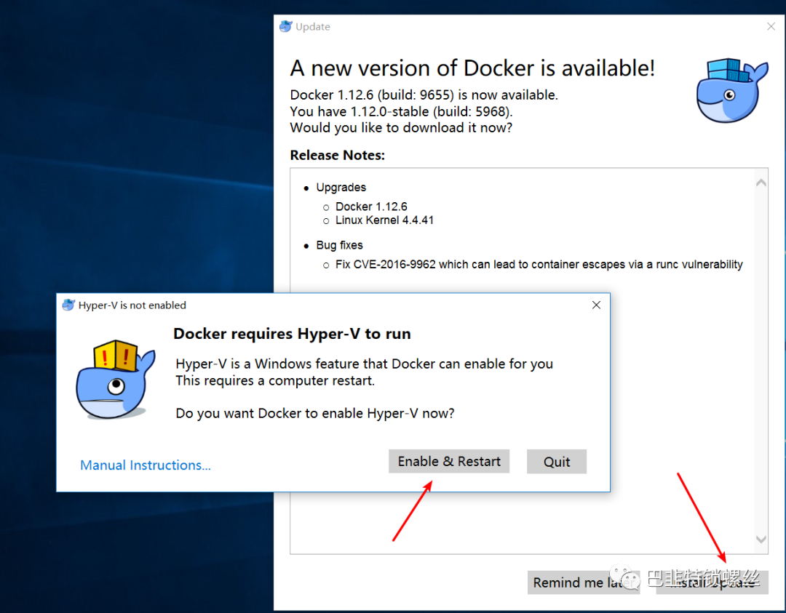The image size is (786, 613).
Task: Click 'A new version of Docker is available!' heading
Action: [x=472, y=68]
